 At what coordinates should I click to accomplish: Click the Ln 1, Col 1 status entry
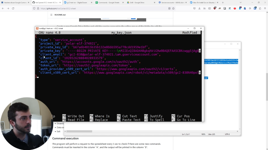tap(186, 134)
